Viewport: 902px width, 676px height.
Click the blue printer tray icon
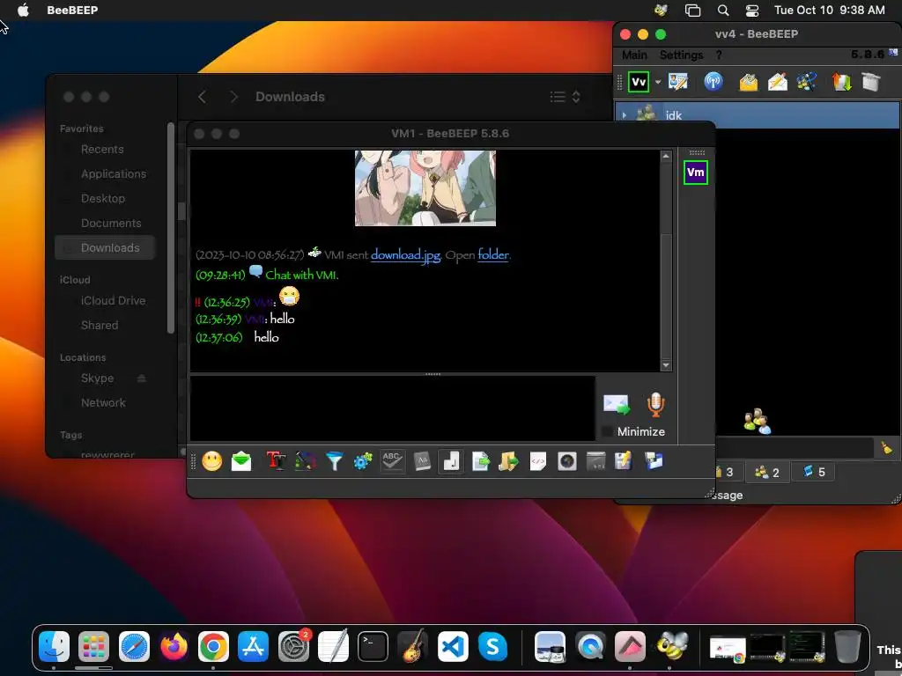point(654,461)
